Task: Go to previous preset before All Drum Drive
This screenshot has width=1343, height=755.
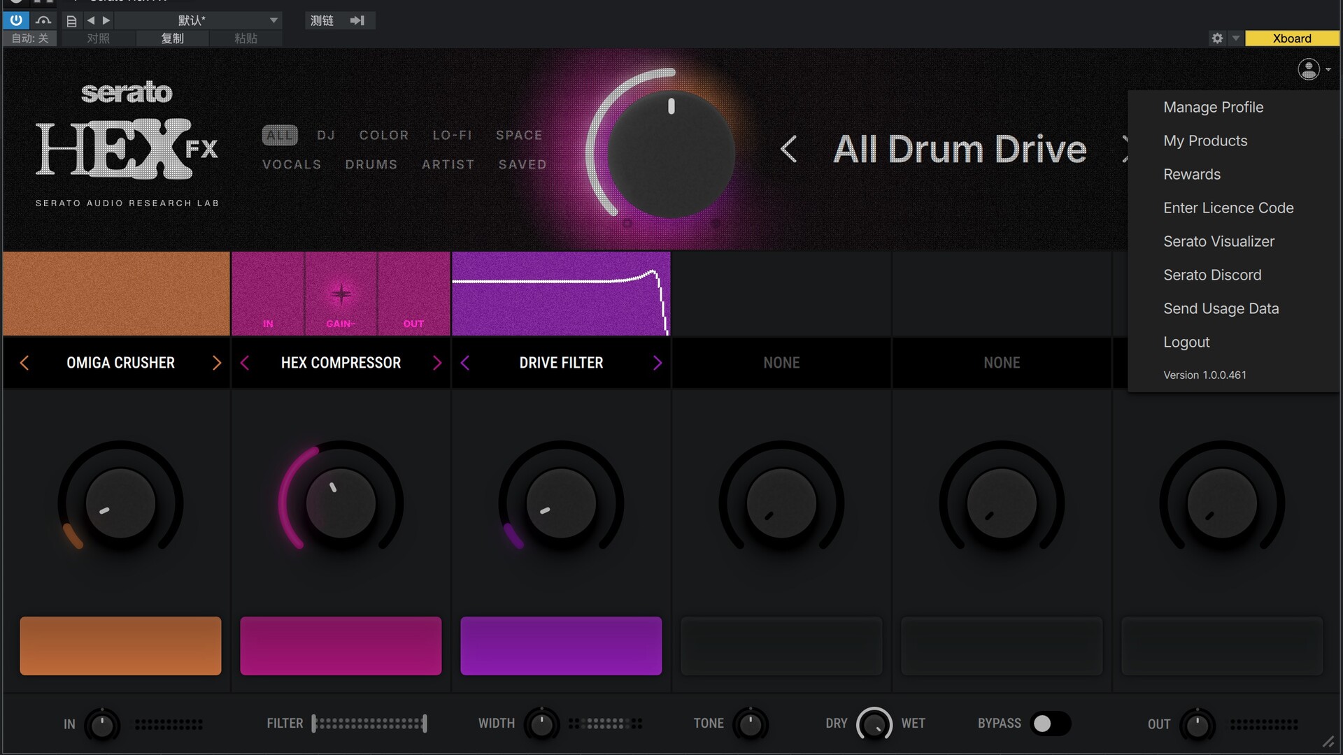Action: click(x=788, y=149)
